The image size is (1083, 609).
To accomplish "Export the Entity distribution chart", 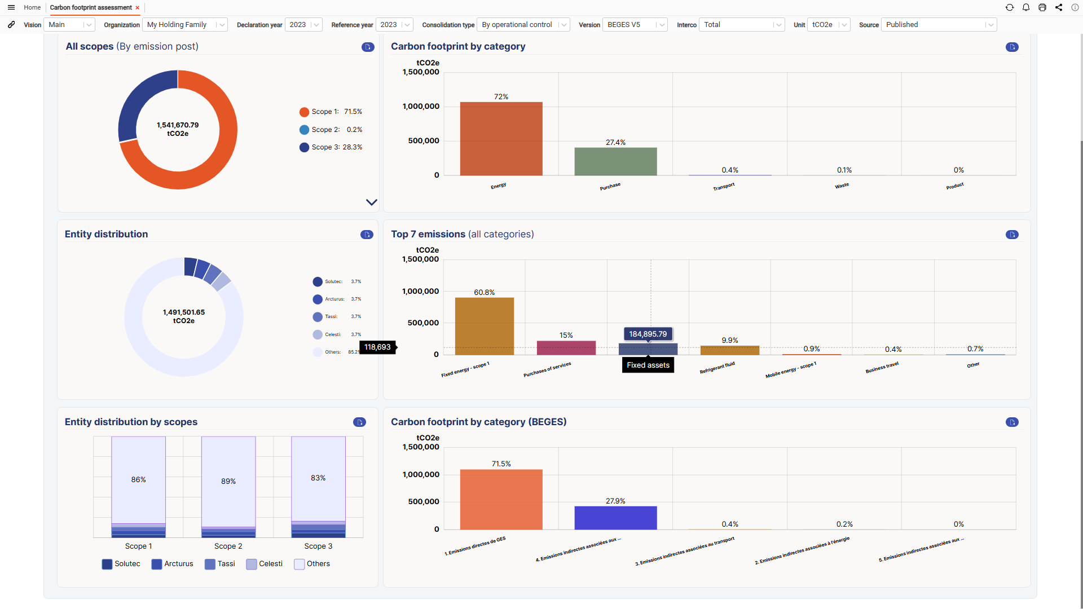I will pos(367,235).
